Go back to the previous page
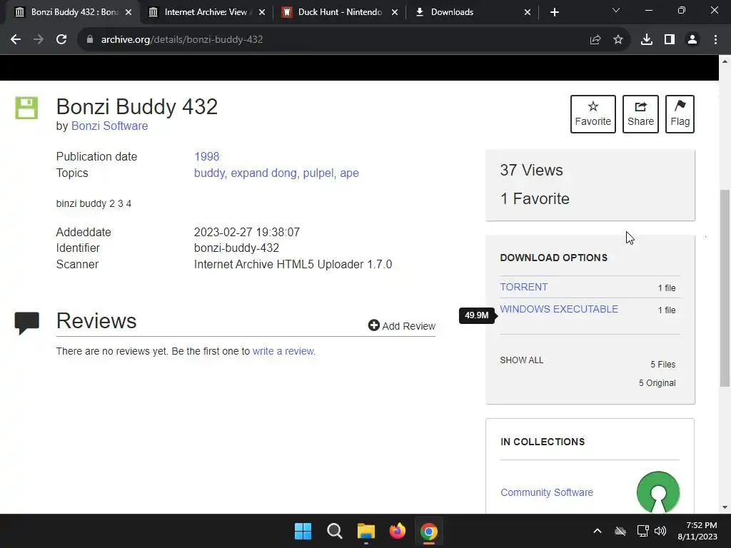The width and height of the screenshot is (731, 548). (x=16, y=40)
